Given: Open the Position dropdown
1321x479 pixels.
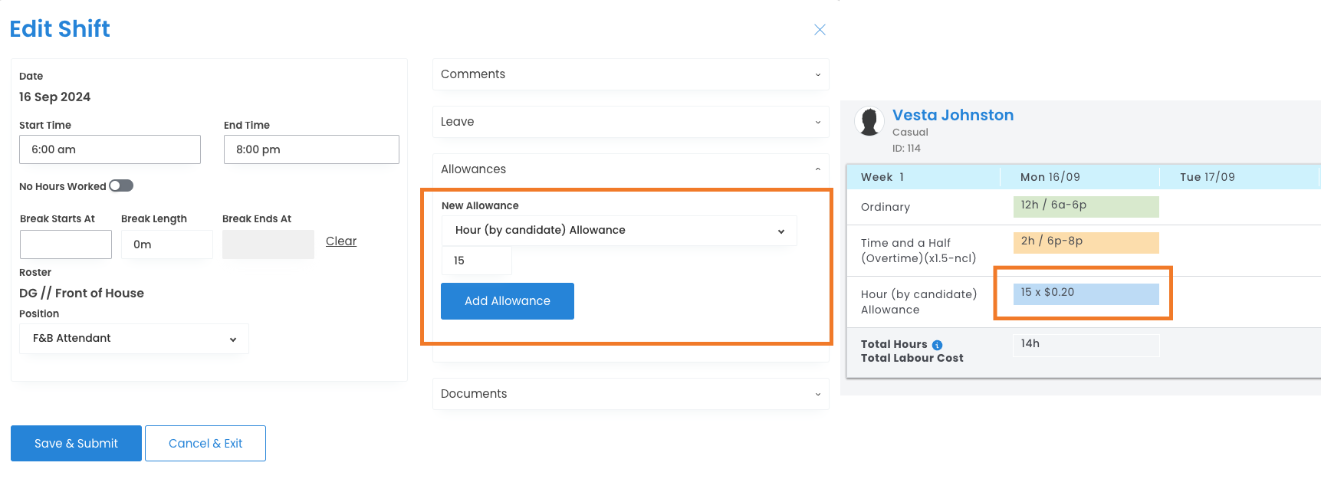Looking at the screenshot, I should [x=133, y=339].
